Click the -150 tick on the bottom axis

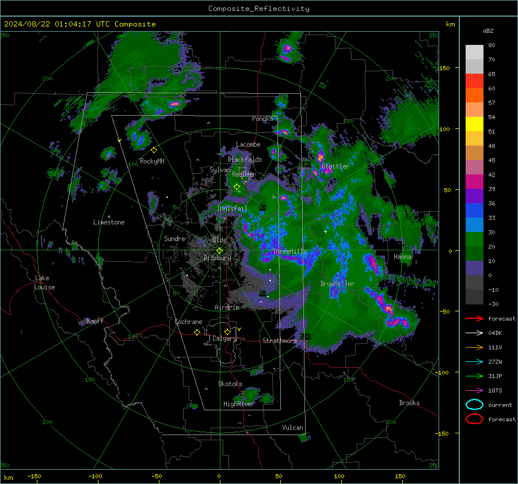pyautogui.click(x=34, y=477)
